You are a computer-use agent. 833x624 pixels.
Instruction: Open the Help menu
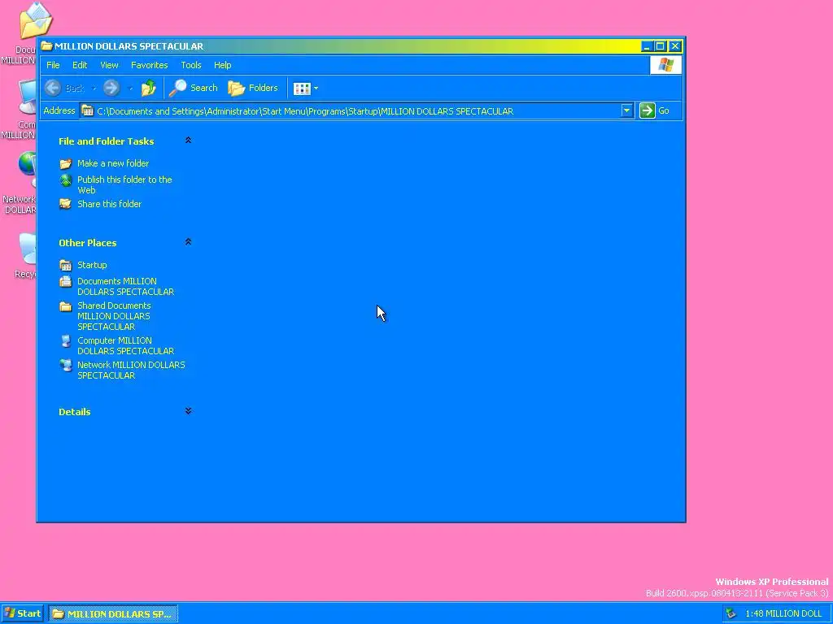pos(223,65)
